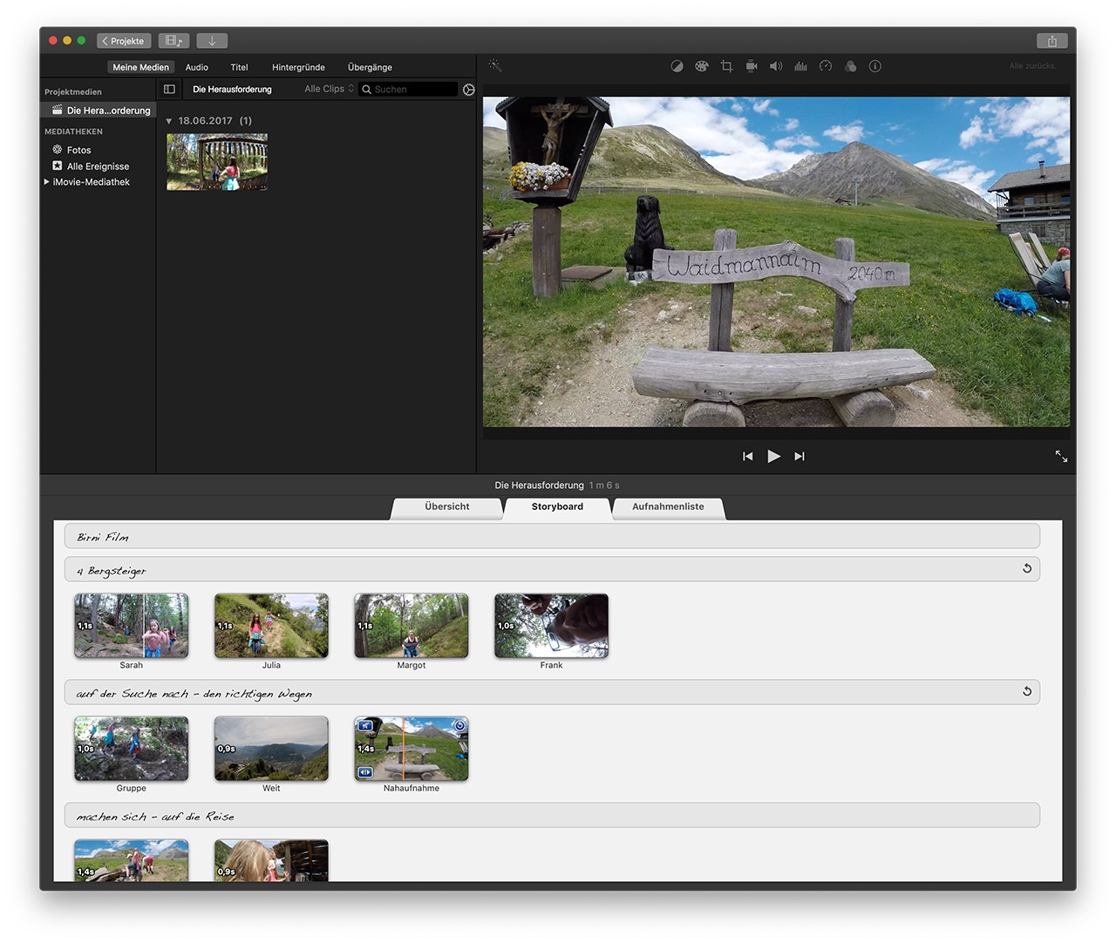Viewport: 1116px width, 943px height.
Task: Expand the iMovie-Mediathek tree item
Action: 47,182
